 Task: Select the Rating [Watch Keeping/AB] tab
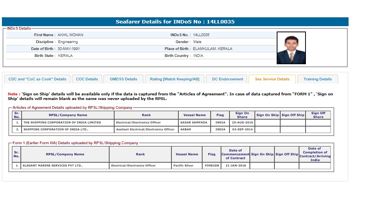[174, 79]
